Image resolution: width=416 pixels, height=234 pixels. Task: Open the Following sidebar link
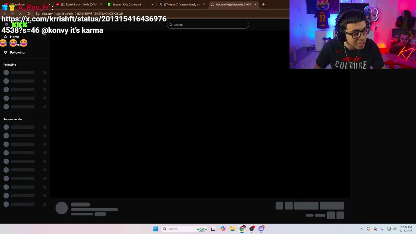coord(14,52)
